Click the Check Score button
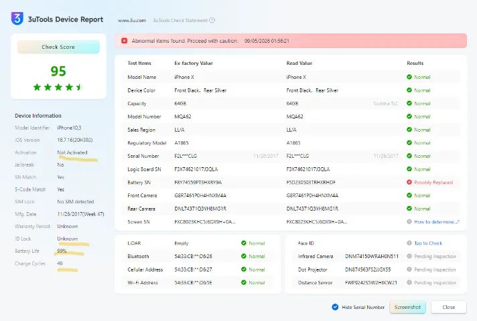Viewport: 477px width, 321px height. point(58,47)
